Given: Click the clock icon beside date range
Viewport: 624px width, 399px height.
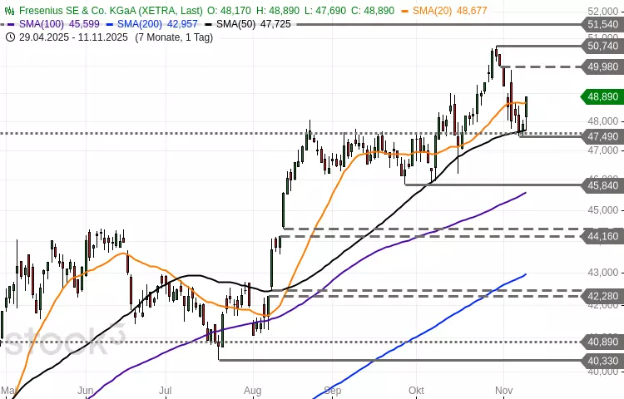Looking at the screenshot, I should [9, 37].
